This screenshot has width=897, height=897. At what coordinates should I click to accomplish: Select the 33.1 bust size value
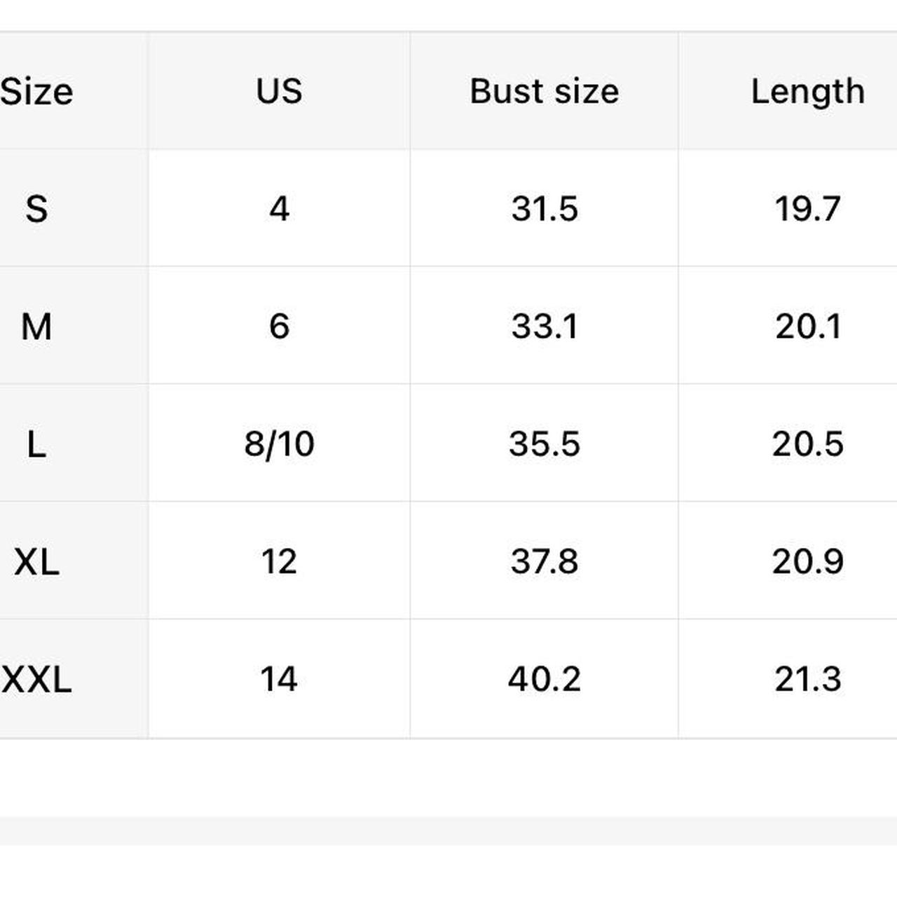click(x=544, y=327)
